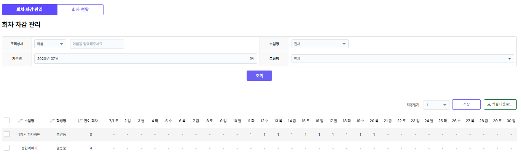The height and width of the screenshot is (160, 521).
Task: Click the download icon on 엑셀 다운로드
Action: pos(489,104)
